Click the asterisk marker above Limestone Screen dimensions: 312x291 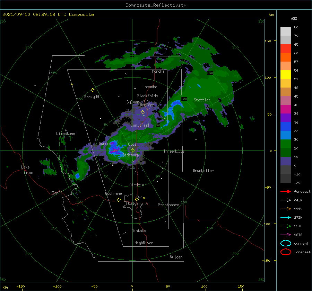66,130
